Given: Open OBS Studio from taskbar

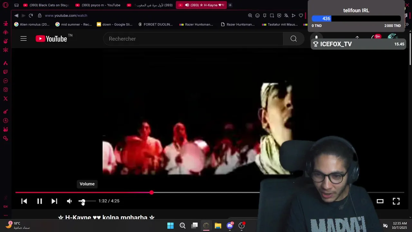Looking at the screenshot, I should coord(242,226).
